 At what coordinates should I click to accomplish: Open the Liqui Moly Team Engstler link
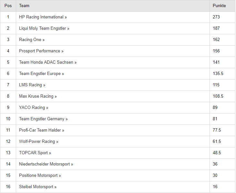[44, 28]
